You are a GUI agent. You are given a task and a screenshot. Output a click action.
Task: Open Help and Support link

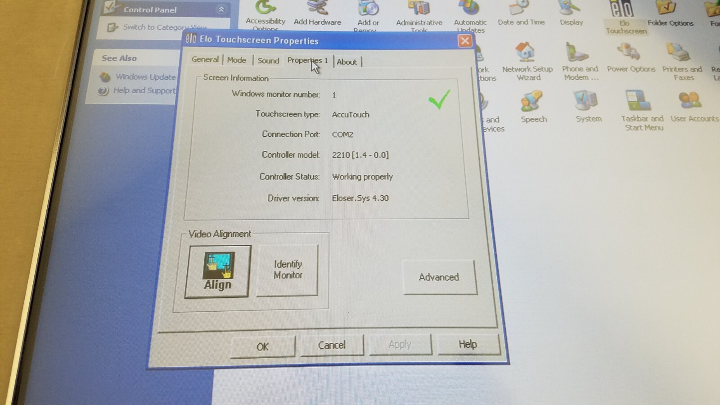144,90
